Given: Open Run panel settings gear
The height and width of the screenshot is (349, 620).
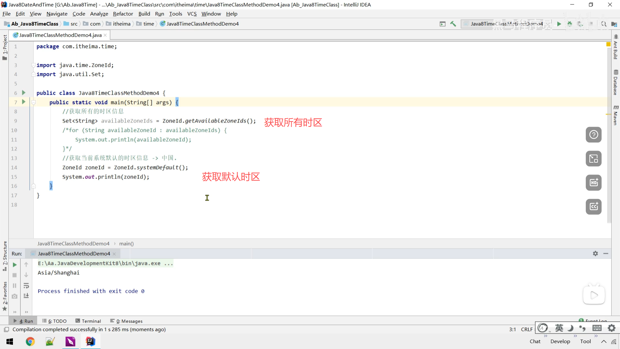Looking at the screenshot, I should tap(595, 254).
